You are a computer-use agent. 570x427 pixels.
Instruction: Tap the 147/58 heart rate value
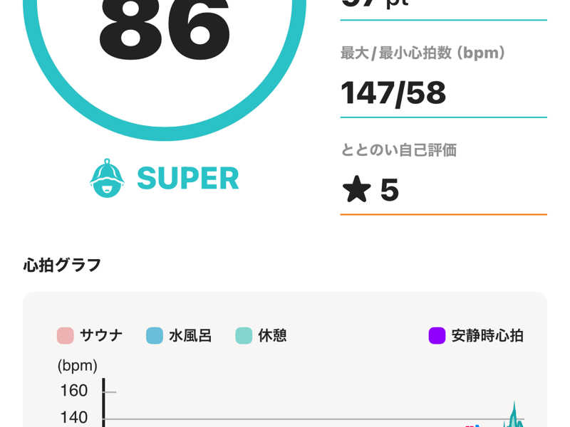(393, 94)
